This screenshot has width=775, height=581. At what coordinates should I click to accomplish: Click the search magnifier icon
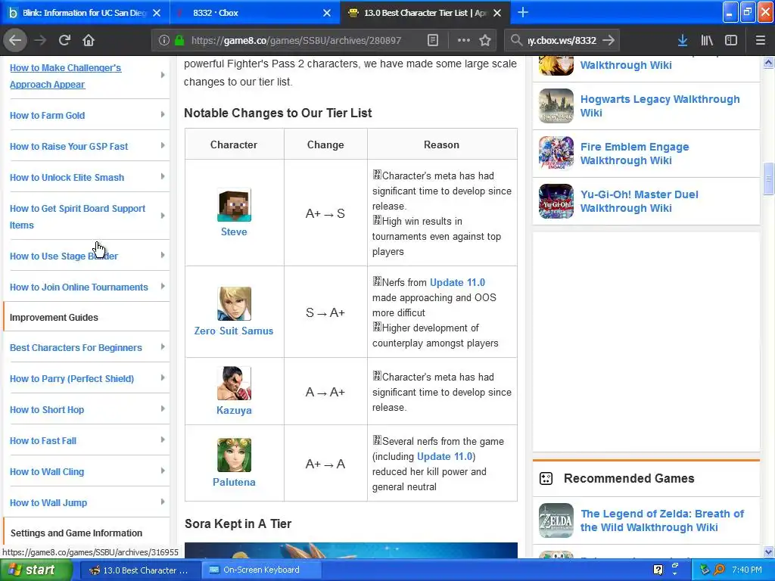pos(516,40)
